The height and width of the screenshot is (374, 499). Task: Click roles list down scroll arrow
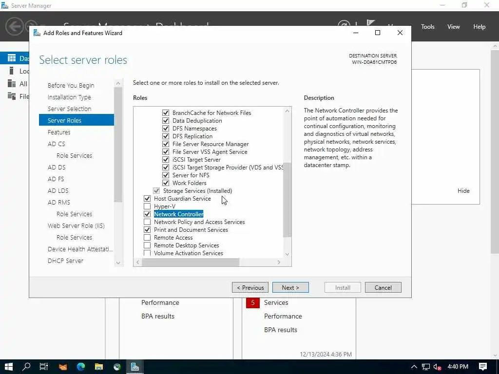click(287, 254)
